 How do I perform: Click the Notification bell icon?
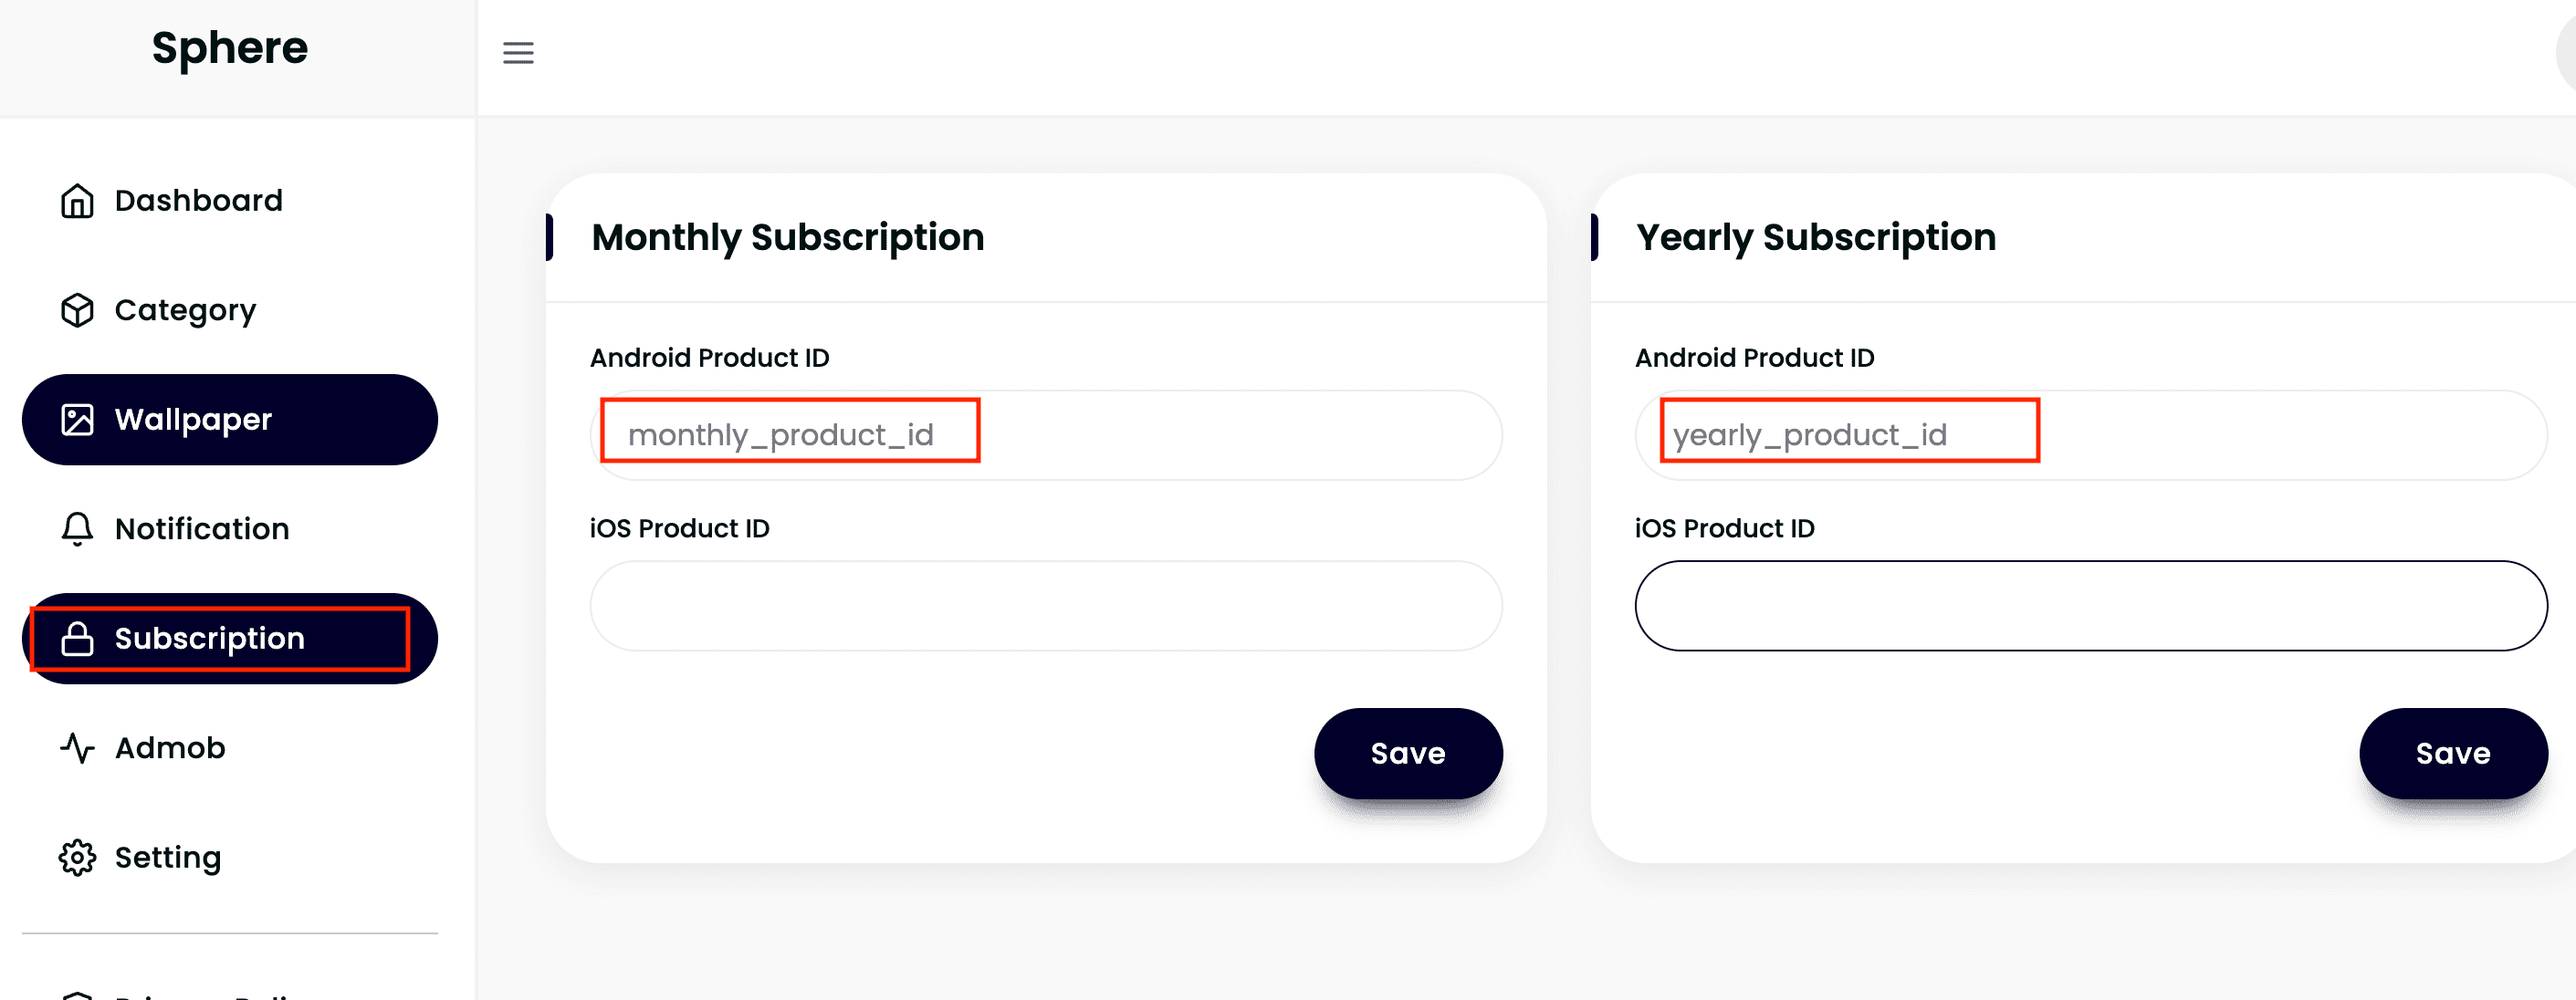pyautogui.click(x=77, y=529)
